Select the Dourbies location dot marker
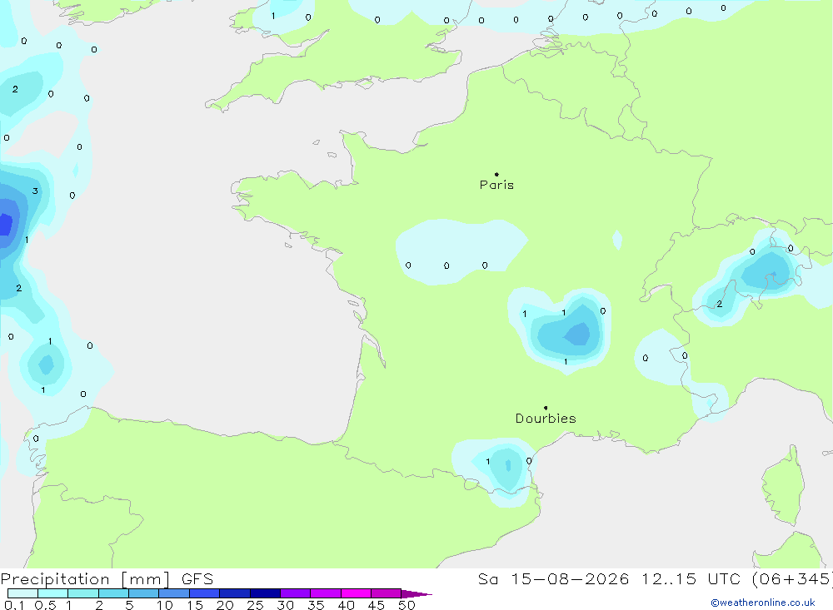 click(546, 408)
